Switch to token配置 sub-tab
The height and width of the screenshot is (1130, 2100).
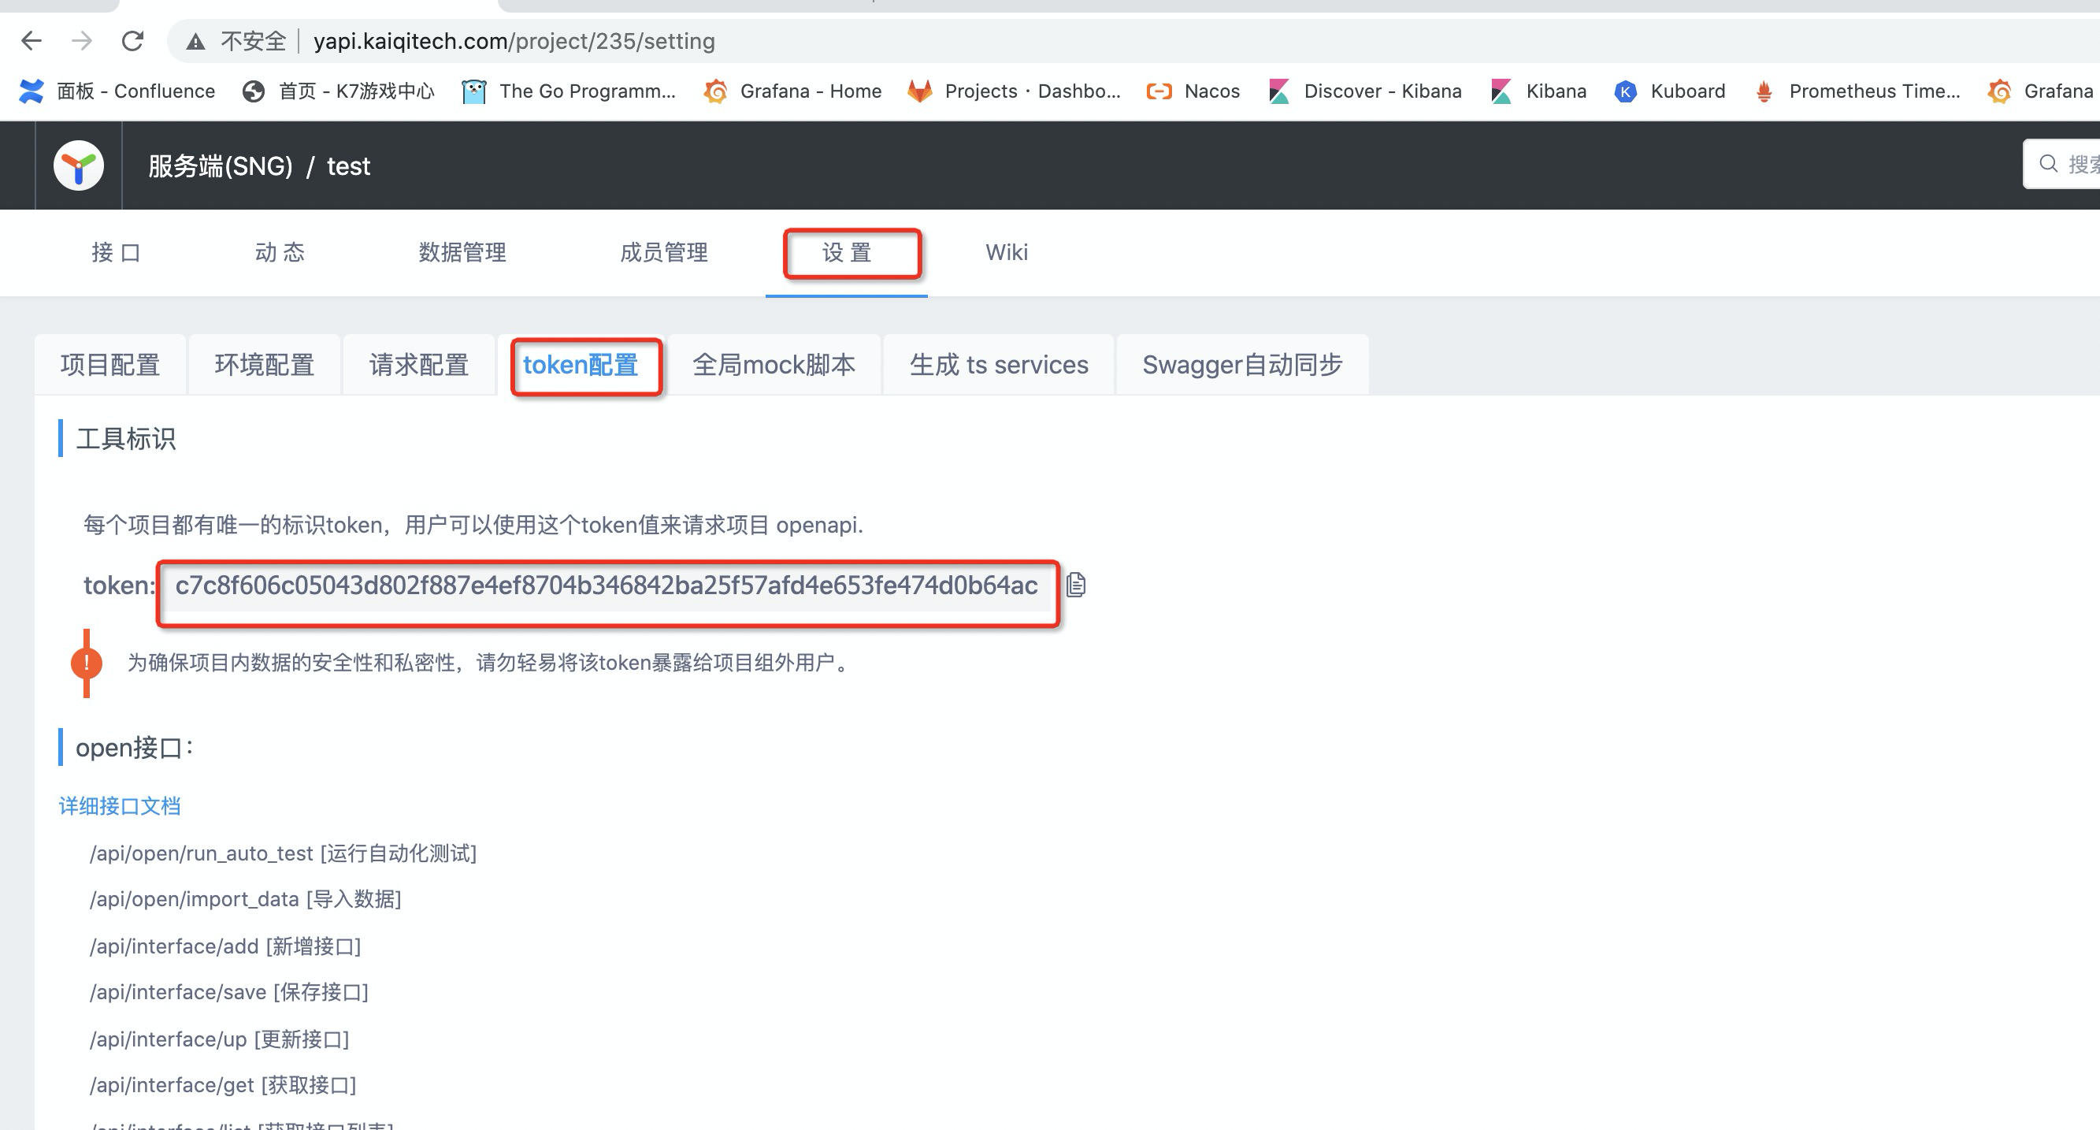[581, 364]
